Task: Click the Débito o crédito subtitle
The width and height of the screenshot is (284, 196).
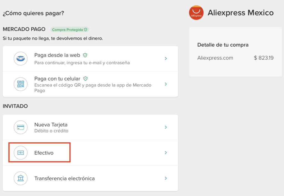Action: point(51,131)
